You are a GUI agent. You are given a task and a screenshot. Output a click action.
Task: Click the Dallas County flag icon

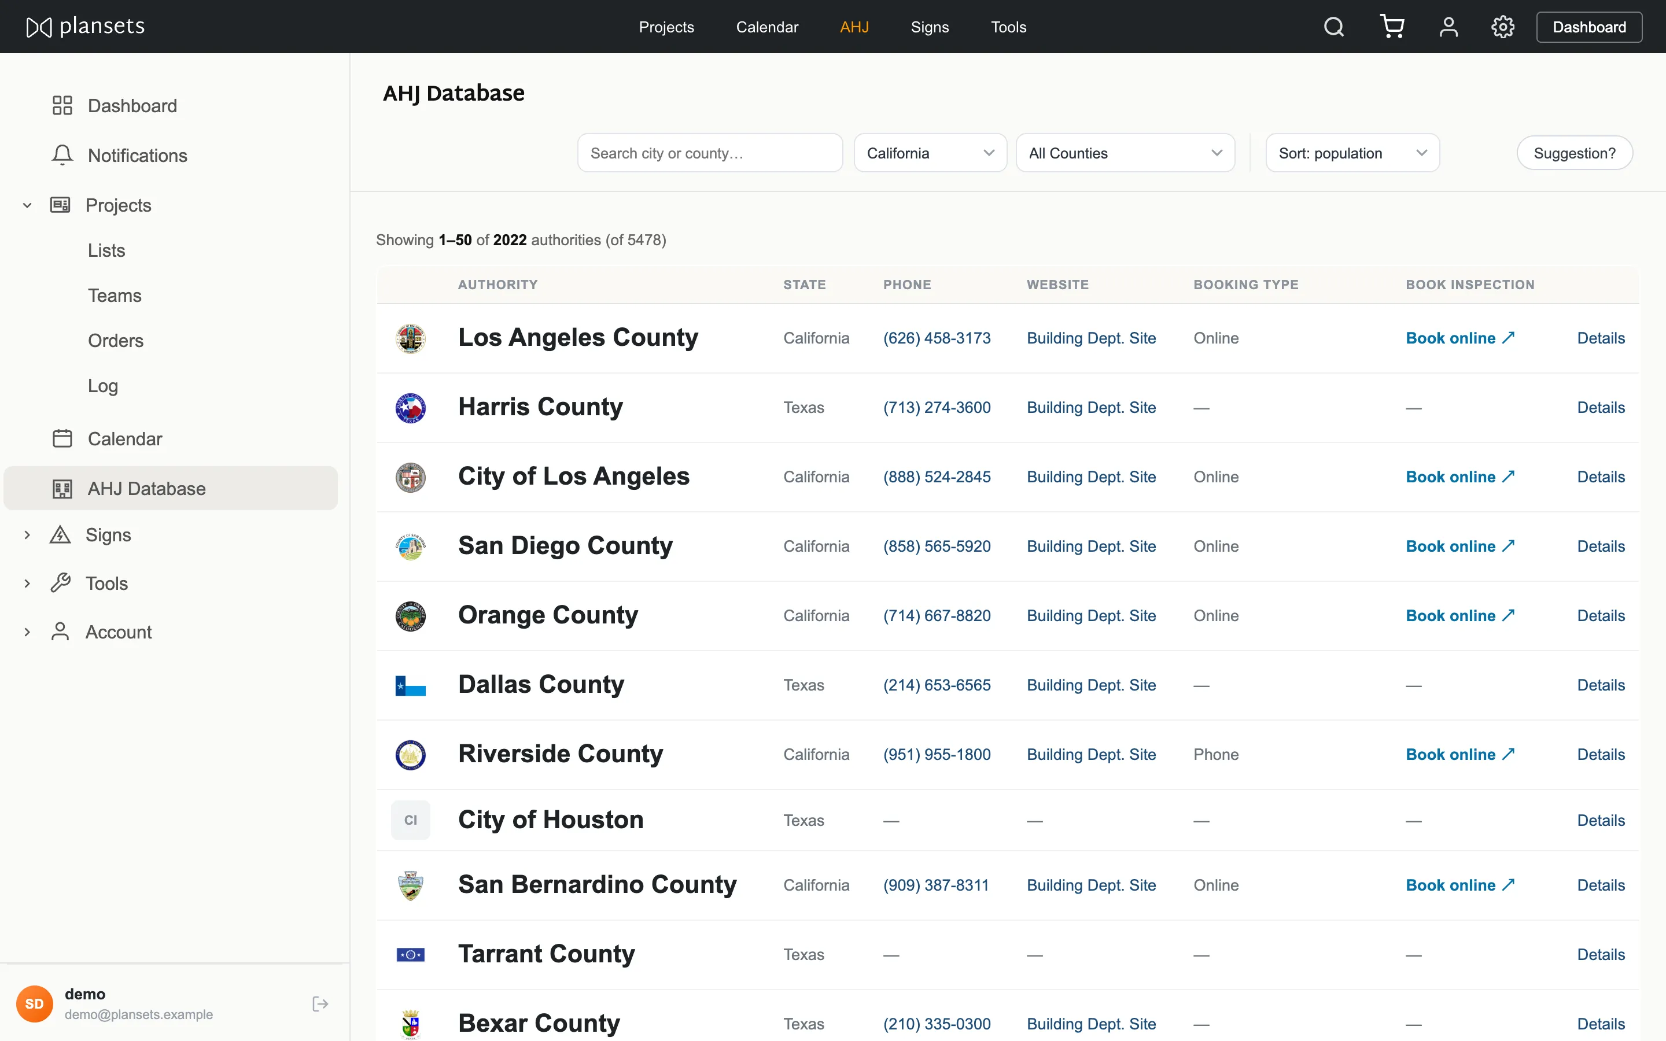click(410, 685)
